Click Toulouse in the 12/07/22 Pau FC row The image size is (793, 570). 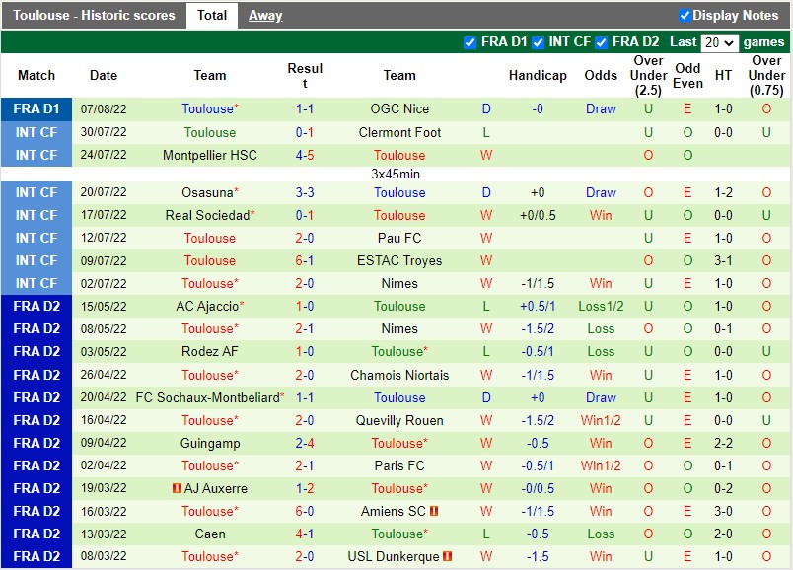[210, 239]
